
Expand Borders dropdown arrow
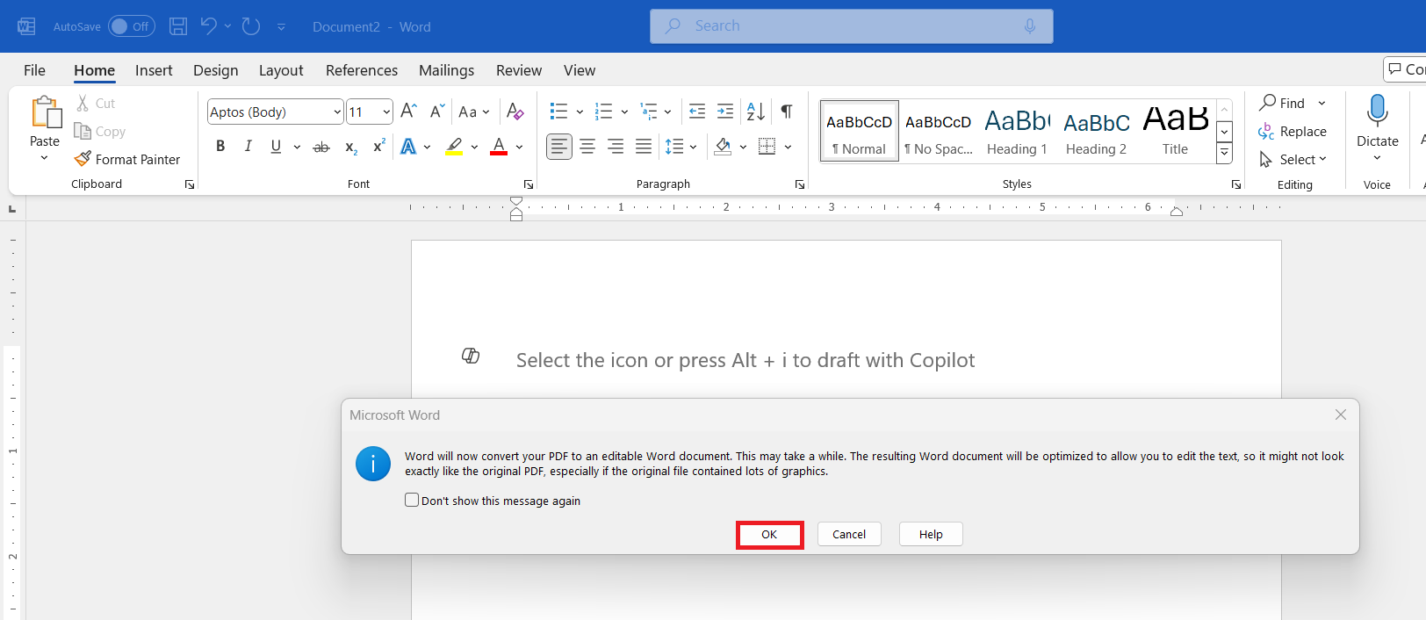(x=788, y=147)
